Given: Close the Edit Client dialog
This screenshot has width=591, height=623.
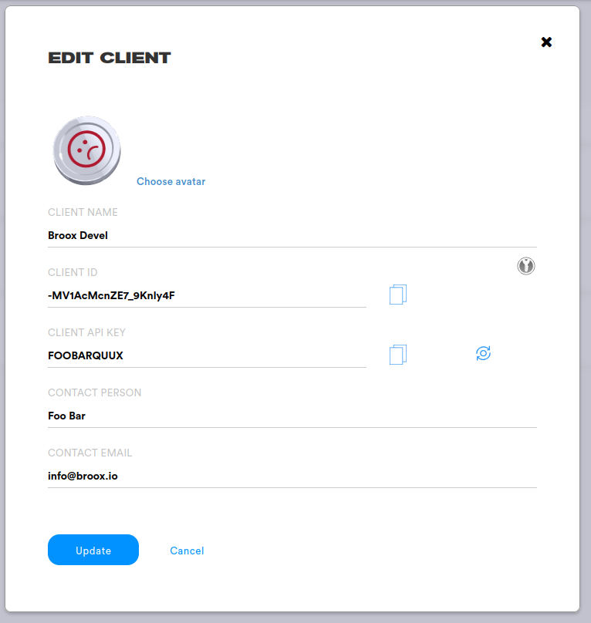Looking at the screenshot, I should (x=546, y=42).
